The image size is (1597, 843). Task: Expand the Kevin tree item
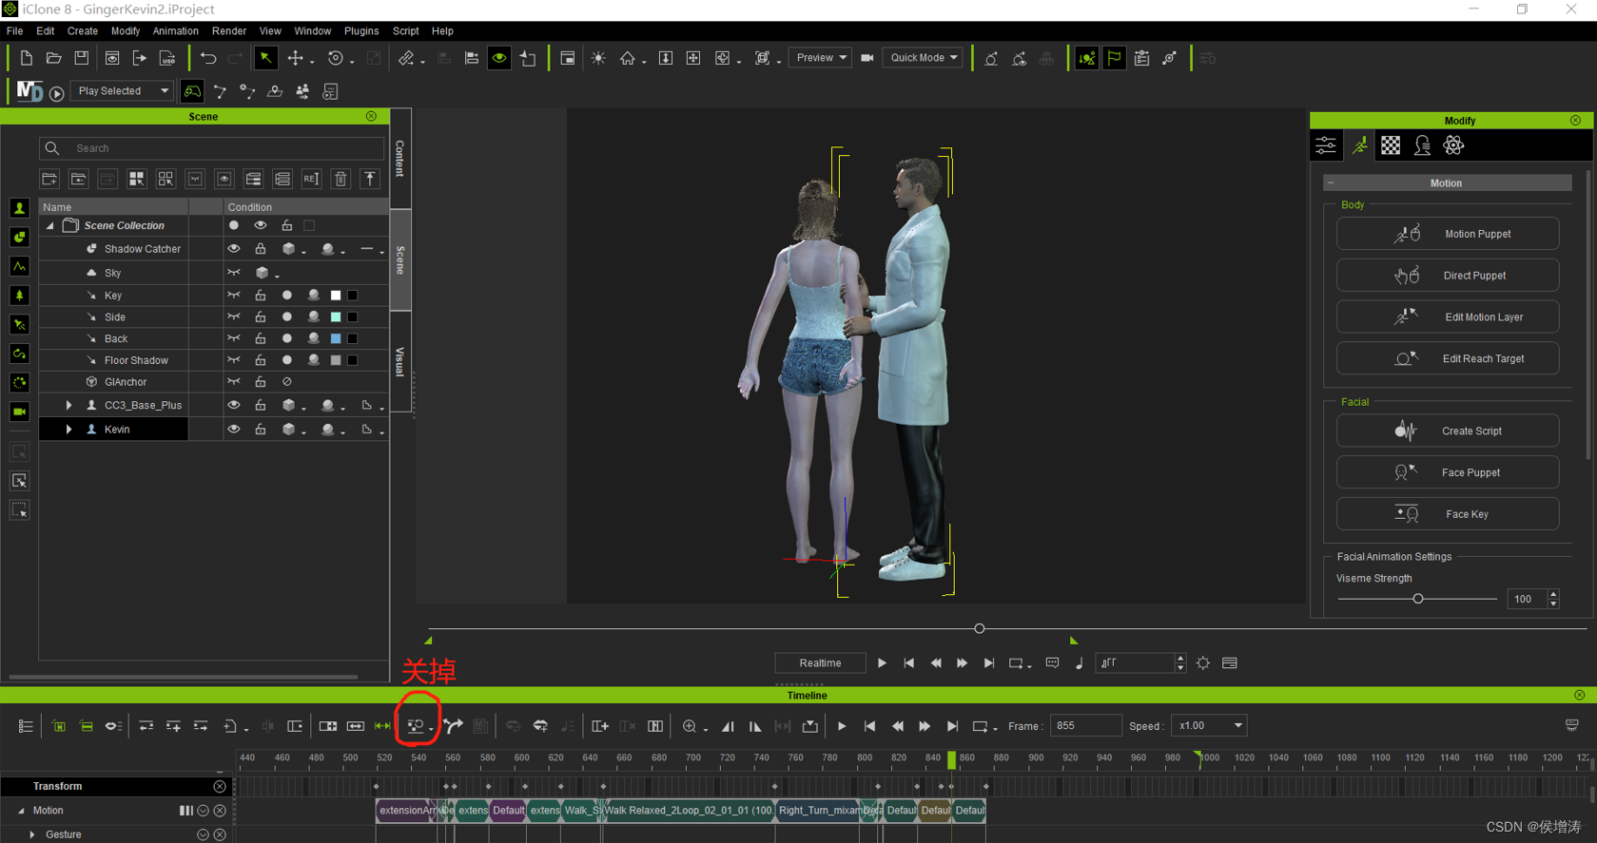pos(68,430)
